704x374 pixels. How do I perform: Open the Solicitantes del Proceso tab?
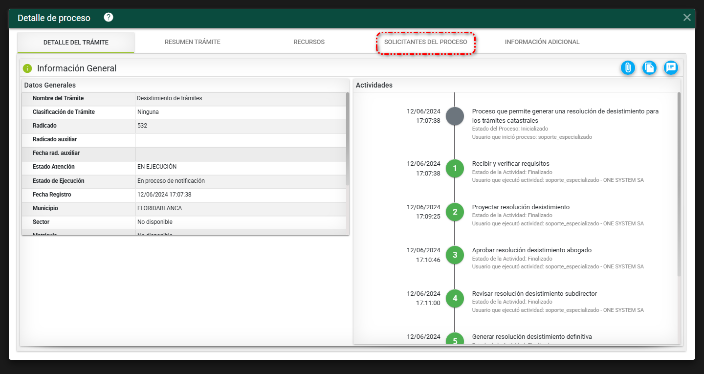click(425, 42)
